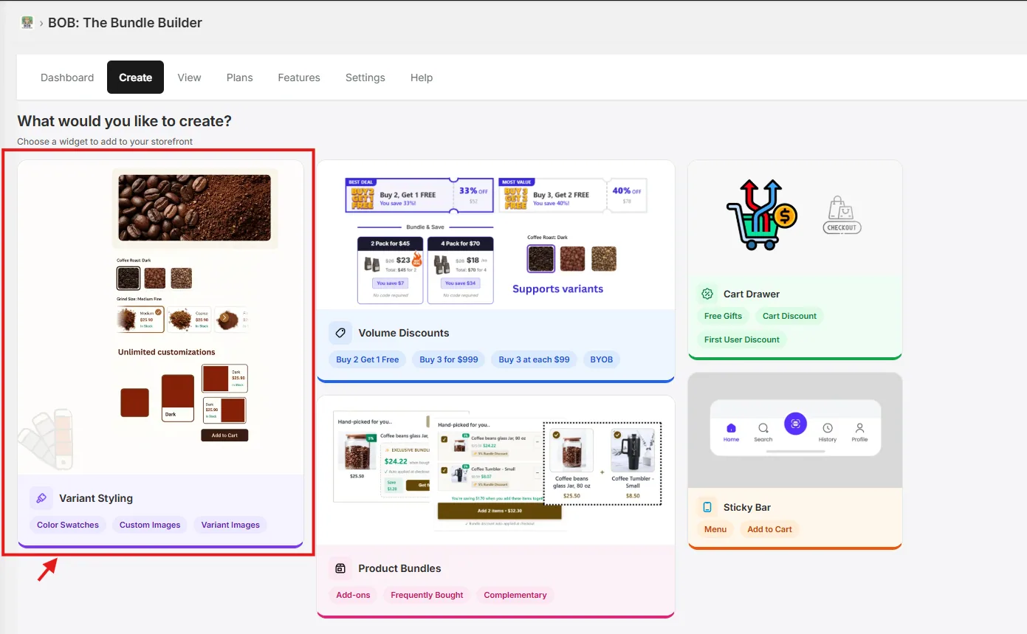Click the Add 2 items bundle button preview
1027x634 pixels.
tap(501, 511)
